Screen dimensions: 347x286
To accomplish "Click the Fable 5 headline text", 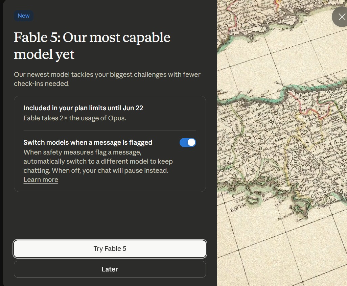I will pos(92,46).
